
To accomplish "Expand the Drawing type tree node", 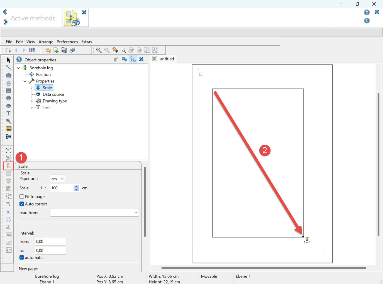I will pos(31,101).
